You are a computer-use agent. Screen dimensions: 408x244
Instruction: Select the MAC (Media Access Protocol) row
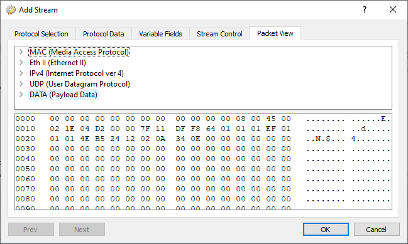(79, 52)
